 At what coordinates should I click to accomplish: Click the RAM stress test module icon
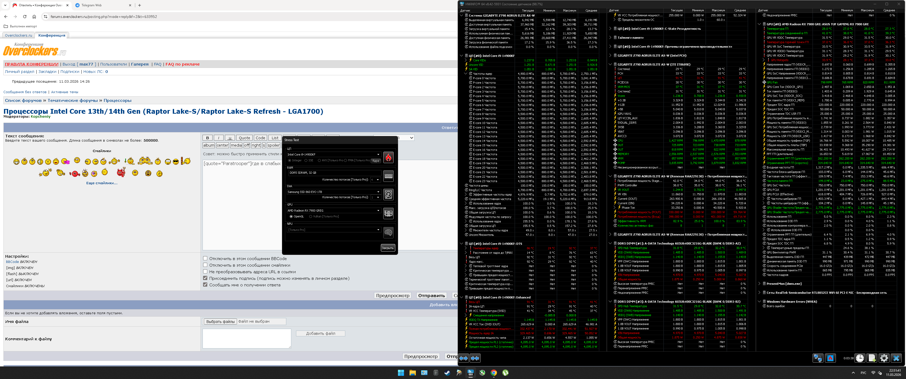tap(388, 176)
